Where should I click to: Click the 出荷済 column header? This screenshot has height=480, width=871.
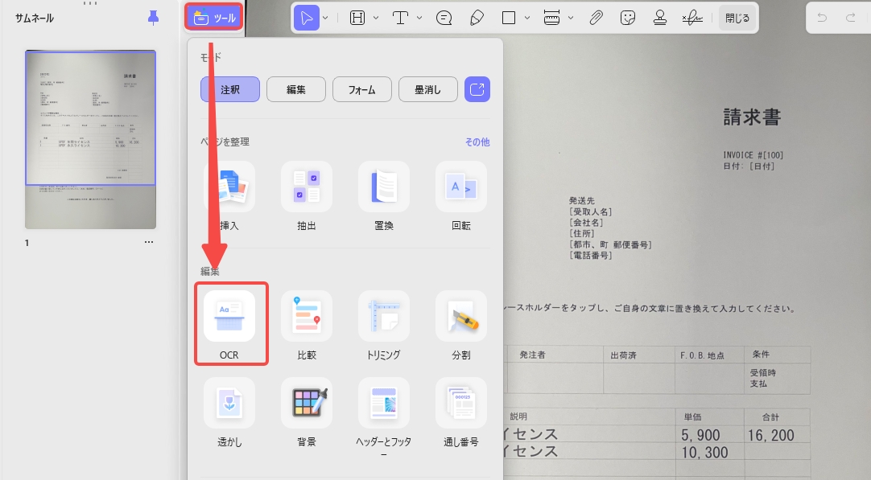pos(623,355)
